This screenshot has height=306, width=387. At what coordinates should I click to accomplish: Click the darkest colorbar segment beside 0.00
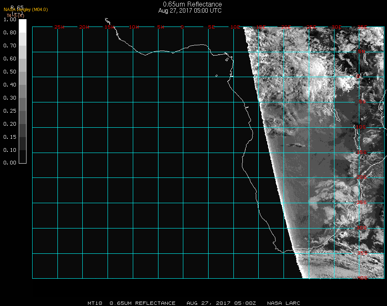pos(22,156)
